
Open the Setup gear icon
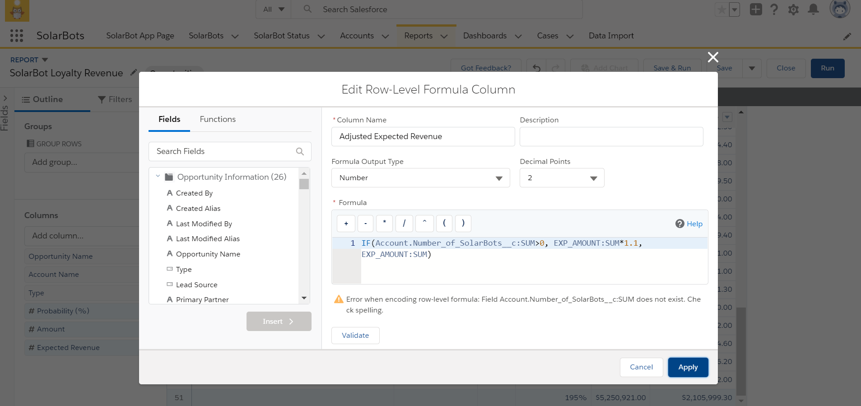(x=793, y=9)
